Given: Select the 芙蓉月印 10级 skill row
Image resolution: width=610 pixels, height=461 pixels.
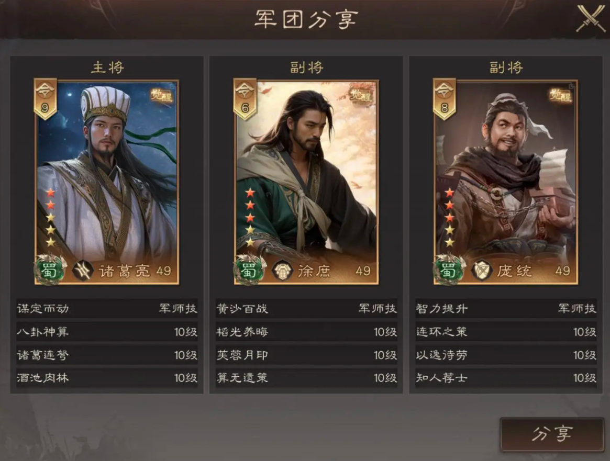Looking at the screenshot, I should click(306, 354).
